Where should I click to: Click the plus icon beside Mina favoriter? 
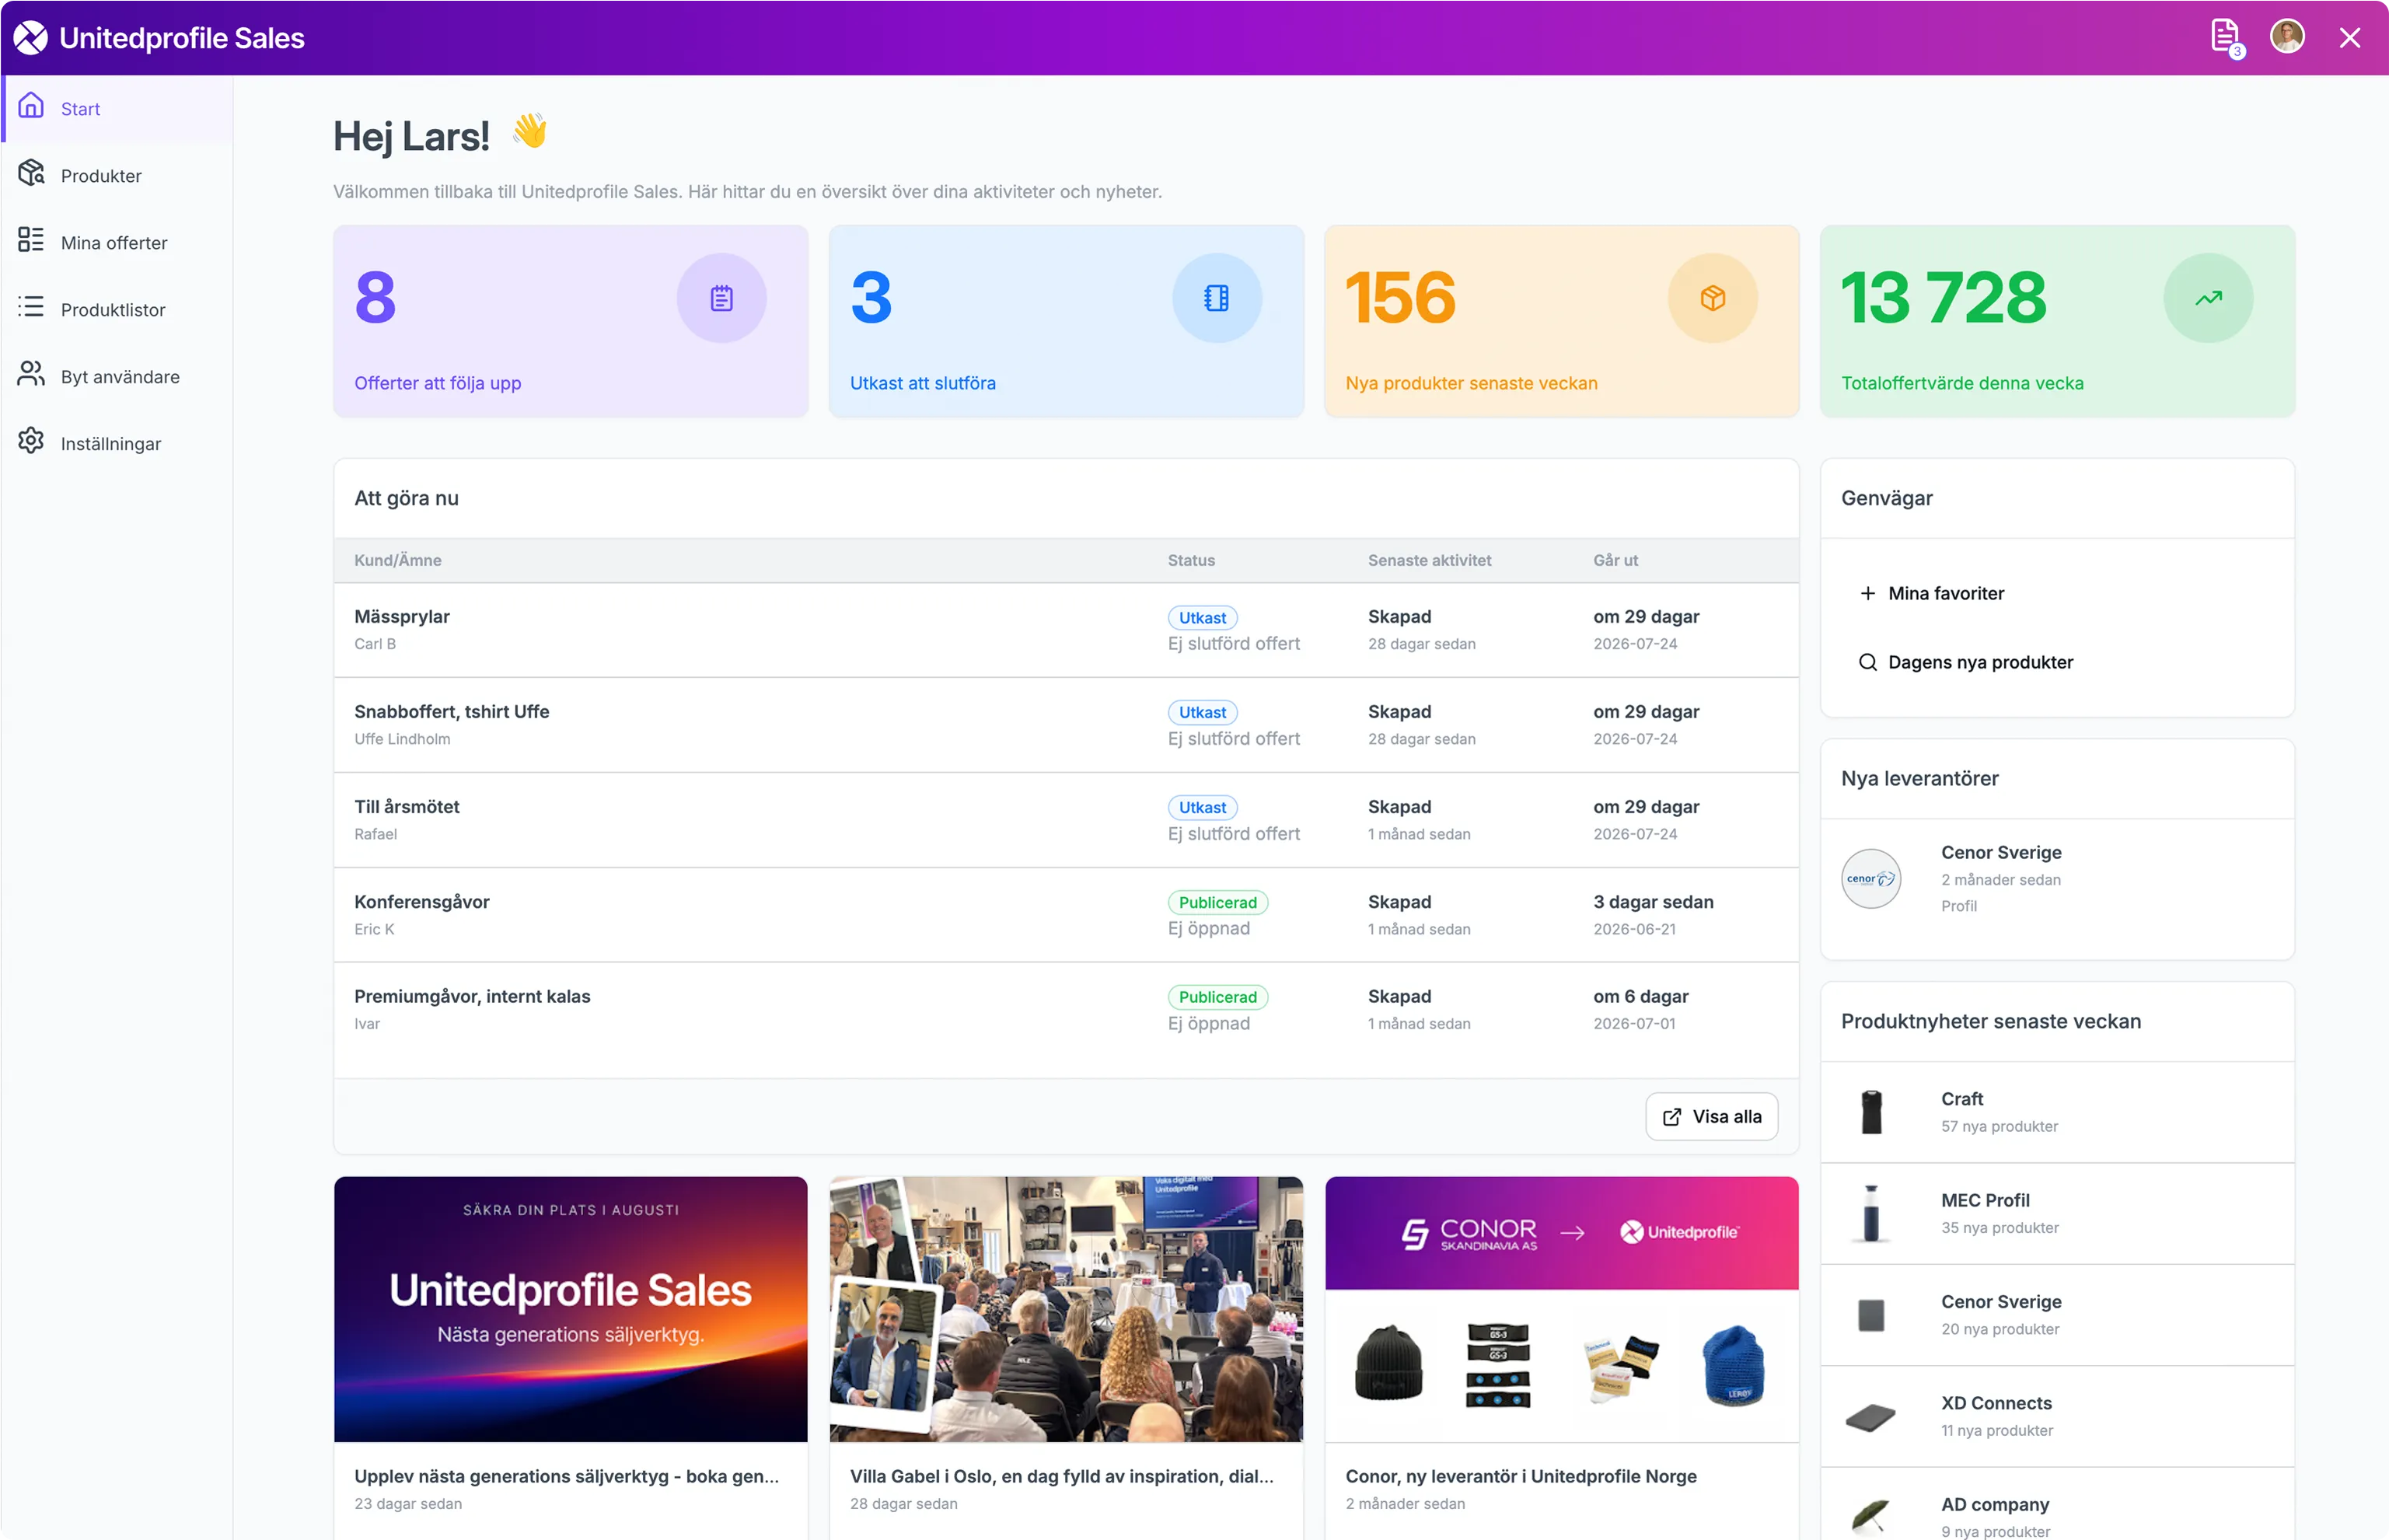coord(1867,593)
